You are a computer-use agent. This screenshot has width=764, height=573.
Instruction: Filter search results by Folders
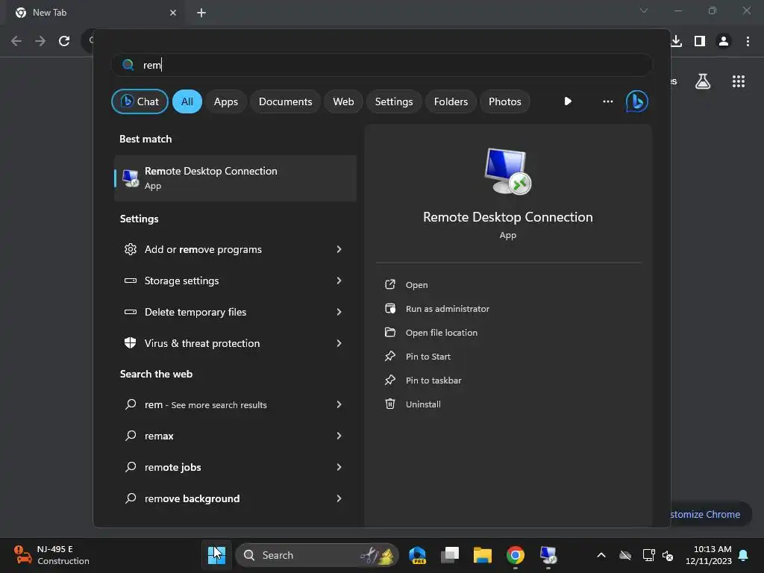[451, 101]
